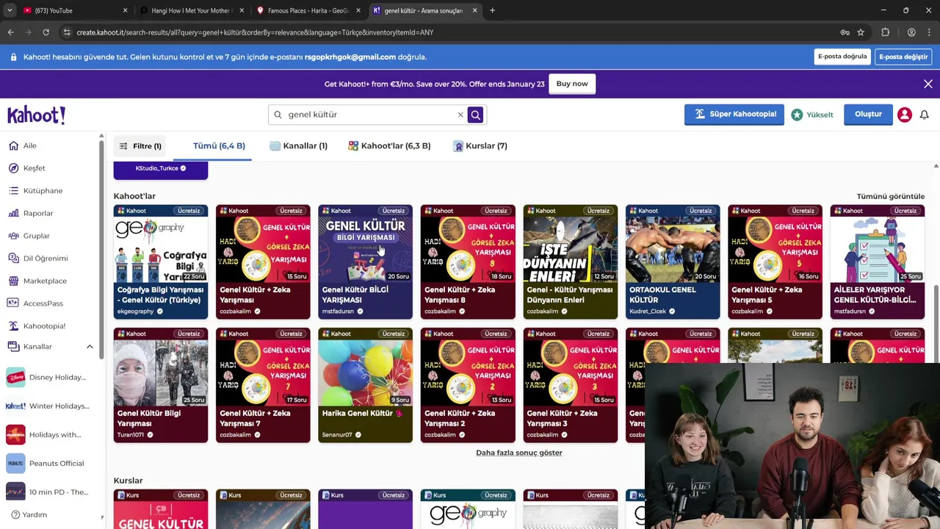Image resolution: width=940 pixels, height=529 pixels.
Task: Open the user profile avatar icon
Action: point(905,115)
